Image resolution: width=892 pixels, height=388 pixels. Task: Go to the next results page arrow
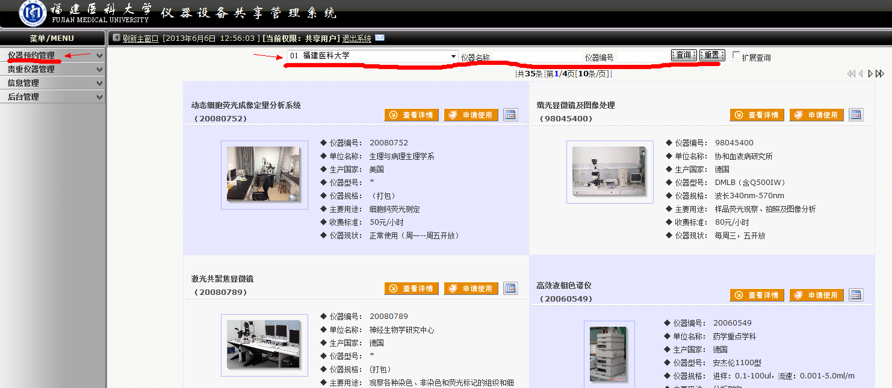[x=870, y=73]
